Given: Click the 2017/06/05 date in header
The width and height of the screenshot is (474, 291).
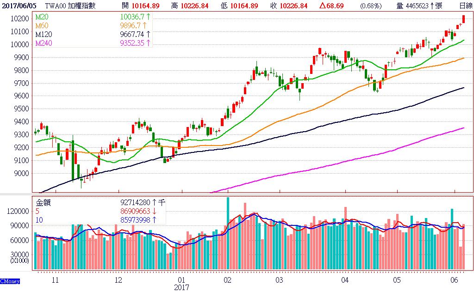Looking at the screenshot, I should pos(19,6).
